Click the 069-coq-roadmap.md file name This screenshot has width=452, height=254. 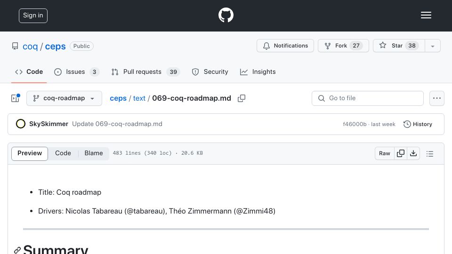point(192,98)
